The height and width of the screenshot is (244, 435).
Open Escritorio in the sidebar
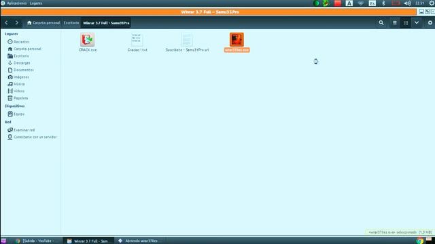[18, 56]
